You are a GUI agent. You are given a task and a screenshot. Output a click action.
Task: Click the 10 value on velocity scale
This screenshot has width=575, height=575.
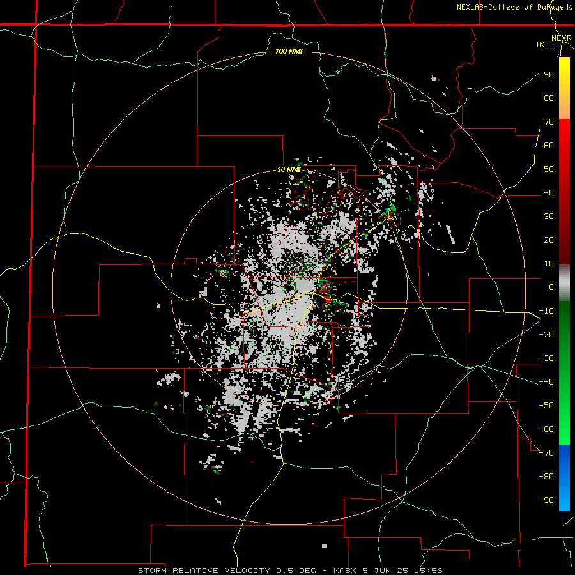[x=549, y=264]
